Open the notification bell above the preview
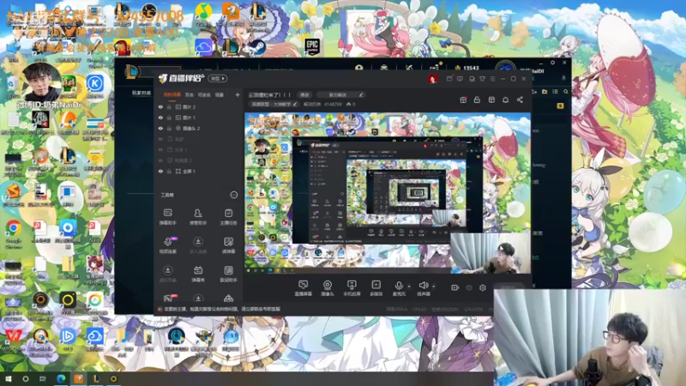 (505, 100)
